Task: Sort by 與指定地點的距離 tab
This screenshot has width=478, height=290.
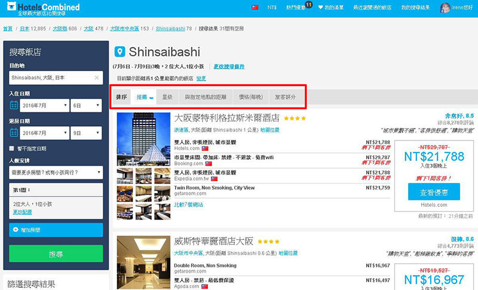Action: [x=206, y=97]
